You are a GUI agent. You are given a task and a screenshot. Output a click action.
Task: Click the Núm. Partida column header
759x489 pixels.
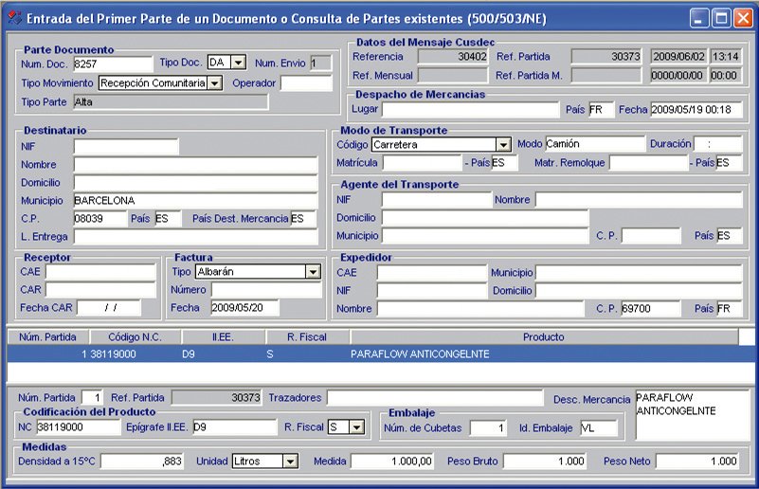pyautogui.click(x=48, y=336)
